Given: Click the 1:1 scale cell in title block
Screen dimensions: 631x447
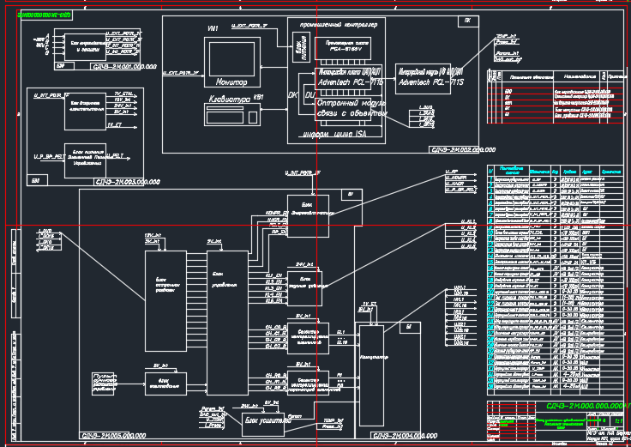Looking at the screenshot, I should pos(619,421).
